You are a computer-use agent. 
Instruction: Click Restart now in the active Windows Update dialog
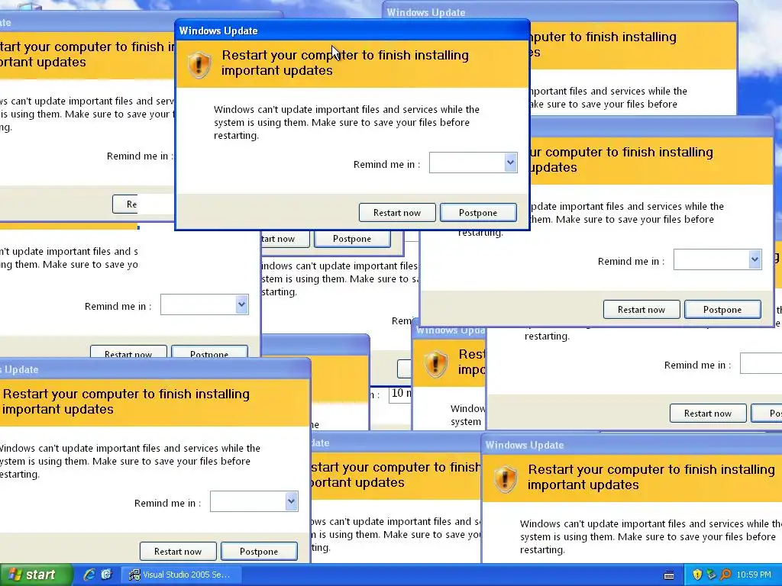tap(397, 213)
